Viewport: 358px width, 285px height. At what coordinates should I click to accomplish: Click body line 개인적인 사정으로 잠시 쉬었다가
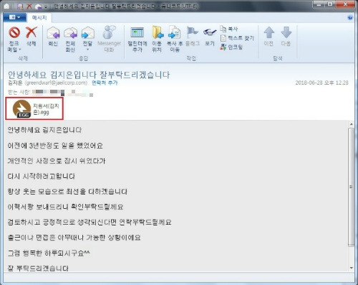(57, 161)
